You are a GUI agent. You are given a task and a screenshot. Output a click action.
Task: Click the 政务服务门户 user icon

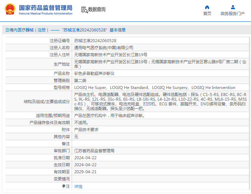coord(233,7)
